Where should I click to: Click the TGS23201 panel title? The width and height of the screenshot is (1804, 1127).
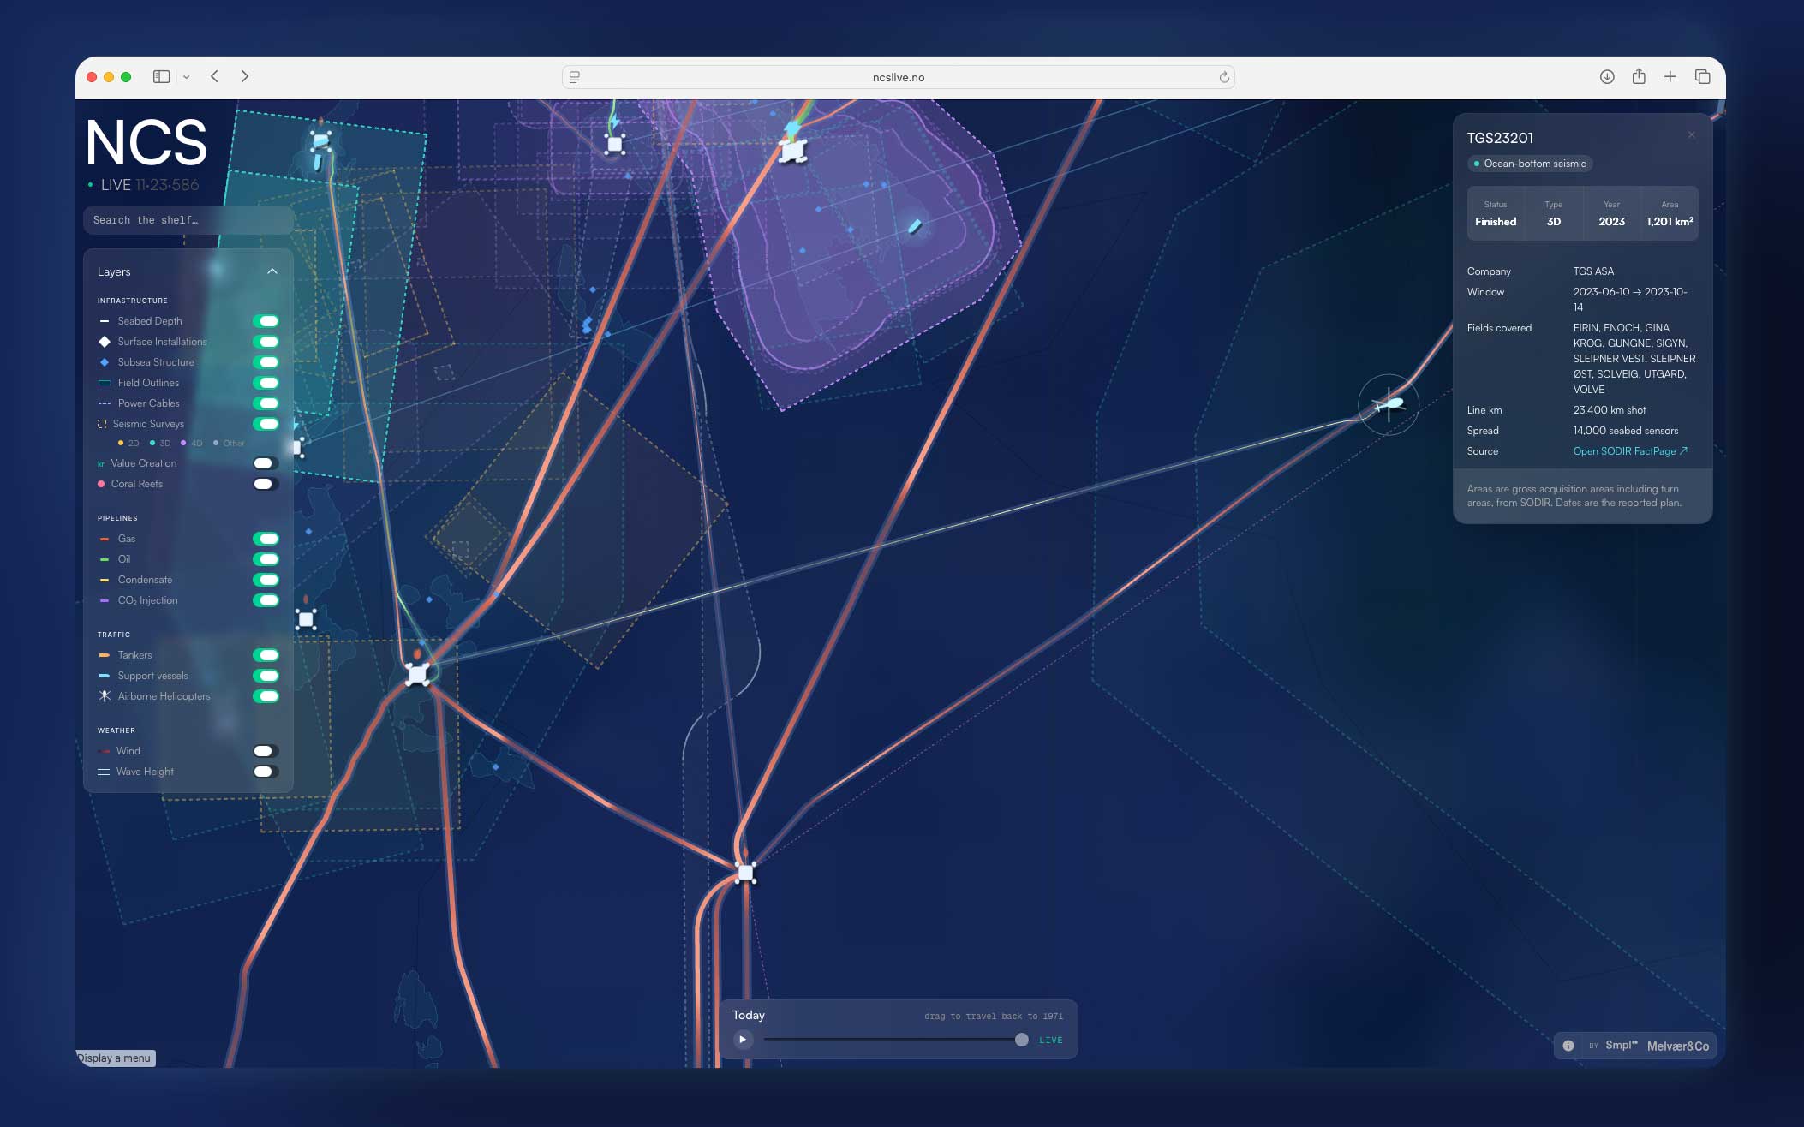pyautogui.click(x=1500, y=138)
